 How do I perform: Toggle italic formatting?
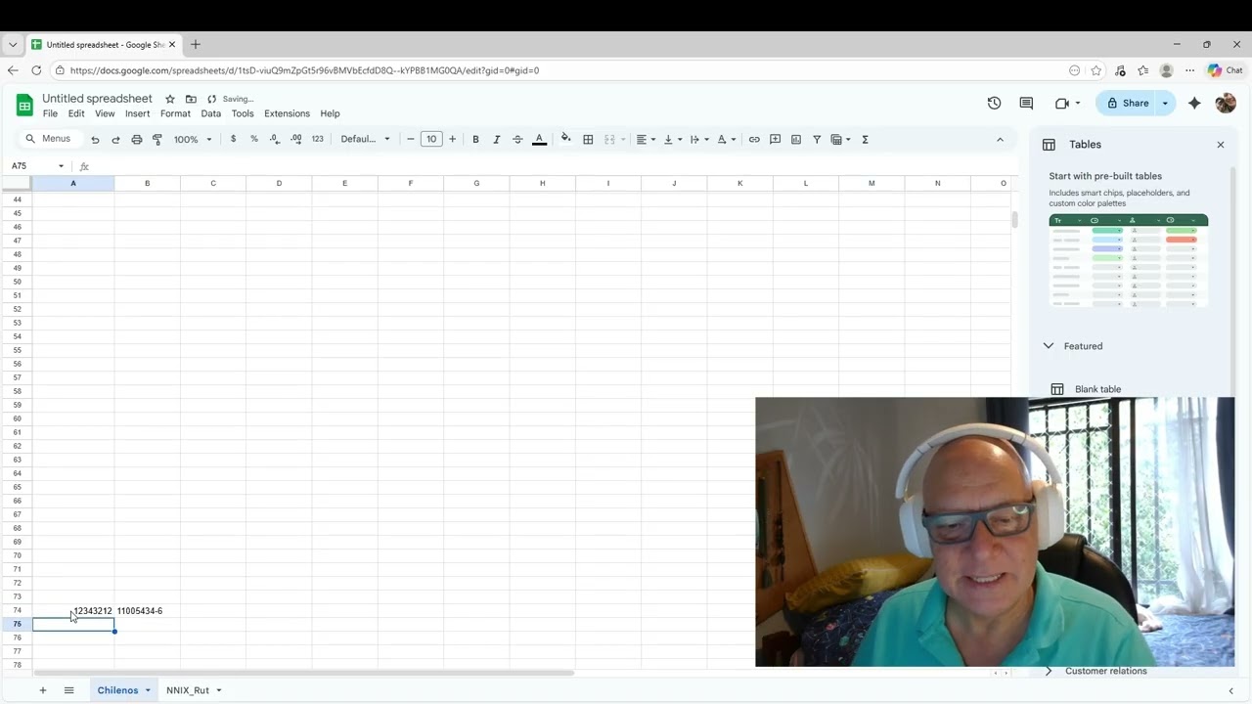point(497,140)
